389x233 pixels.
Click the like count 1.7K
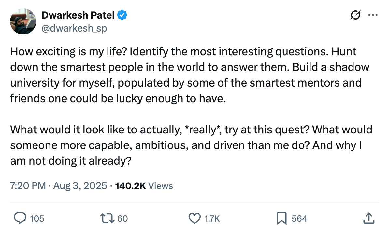coord(212,219)
